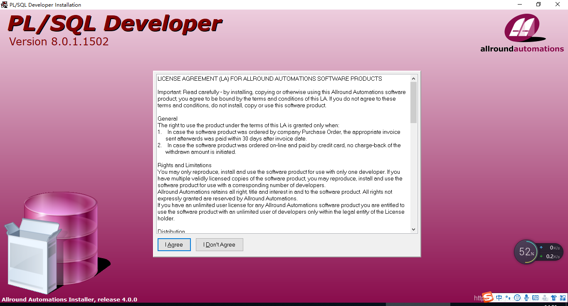Click the download speed 0.2K/s readout
Image resolution: width=568 pixels, height=306 pixels.
click(553, 257)
